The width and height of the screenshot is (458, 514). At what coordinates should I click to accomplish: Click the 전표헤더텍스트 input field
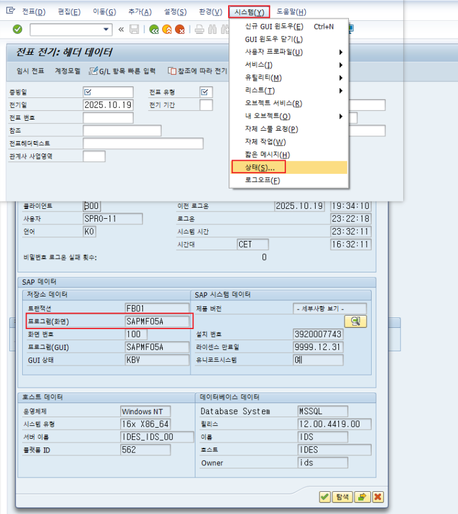click(x=143, y=143)
